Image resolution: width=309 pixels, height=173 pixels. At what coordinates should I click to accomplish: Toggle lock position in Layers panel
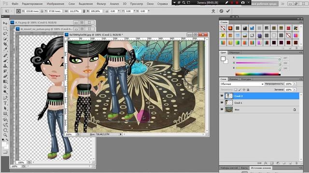coord(244,90)
